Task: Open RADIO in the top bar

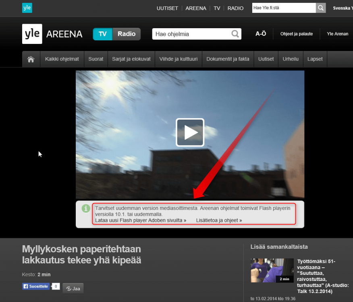Action: 235,8
